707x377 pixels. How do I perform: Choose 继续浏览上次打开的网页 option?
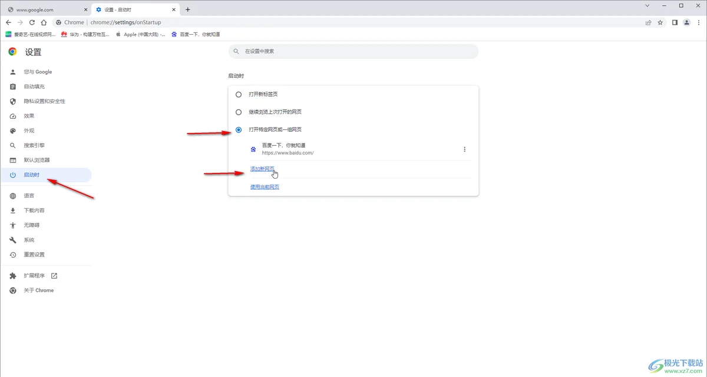239,112
